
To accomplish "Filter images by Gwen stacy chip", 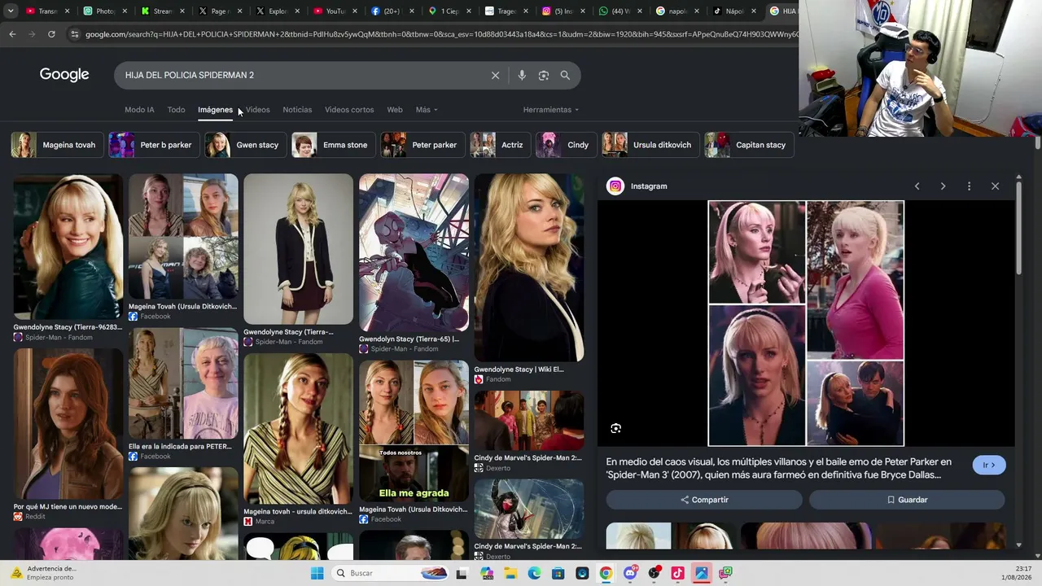I will coord(246,145).
